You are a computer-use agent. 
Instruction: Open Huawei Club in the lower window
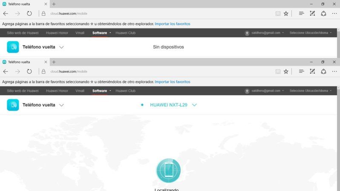(x=125, y=91)
